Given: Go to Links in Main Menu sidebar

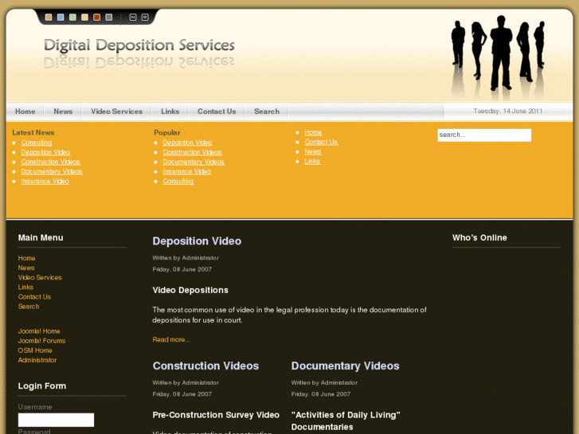Looking at the screenshot, I should click(25, 287).
